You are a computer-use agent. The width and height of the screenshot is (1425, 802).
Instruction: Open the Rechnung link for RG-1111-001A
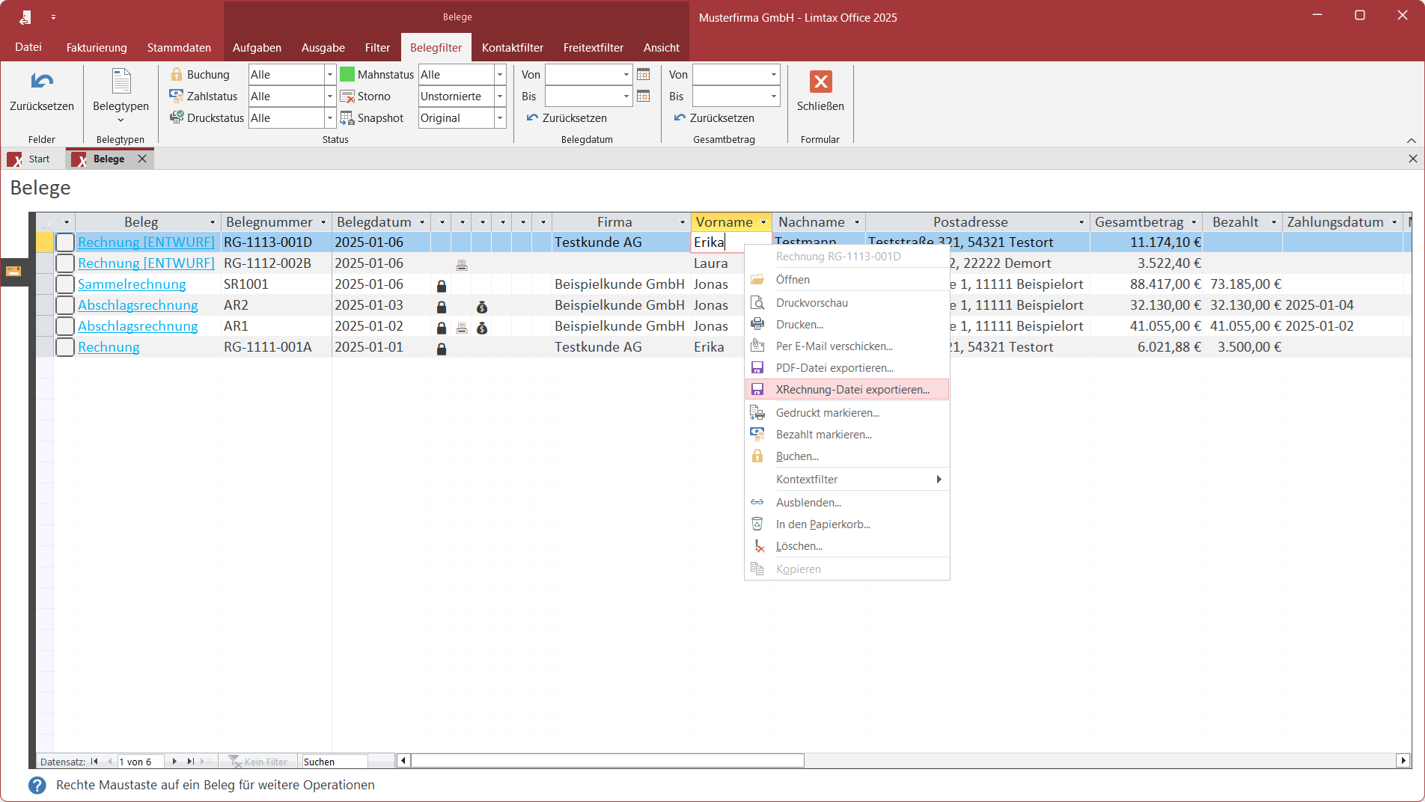coord(109,347)
